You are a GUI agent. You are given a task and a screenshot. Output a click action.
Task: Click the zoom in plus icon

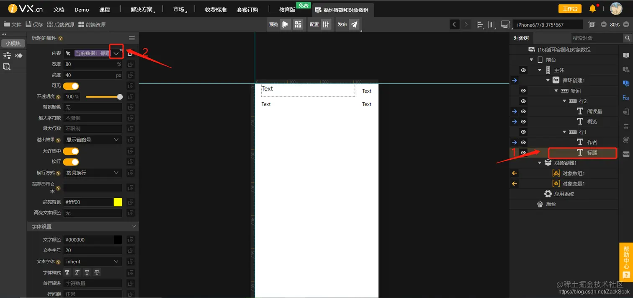[x=625, y=24]
